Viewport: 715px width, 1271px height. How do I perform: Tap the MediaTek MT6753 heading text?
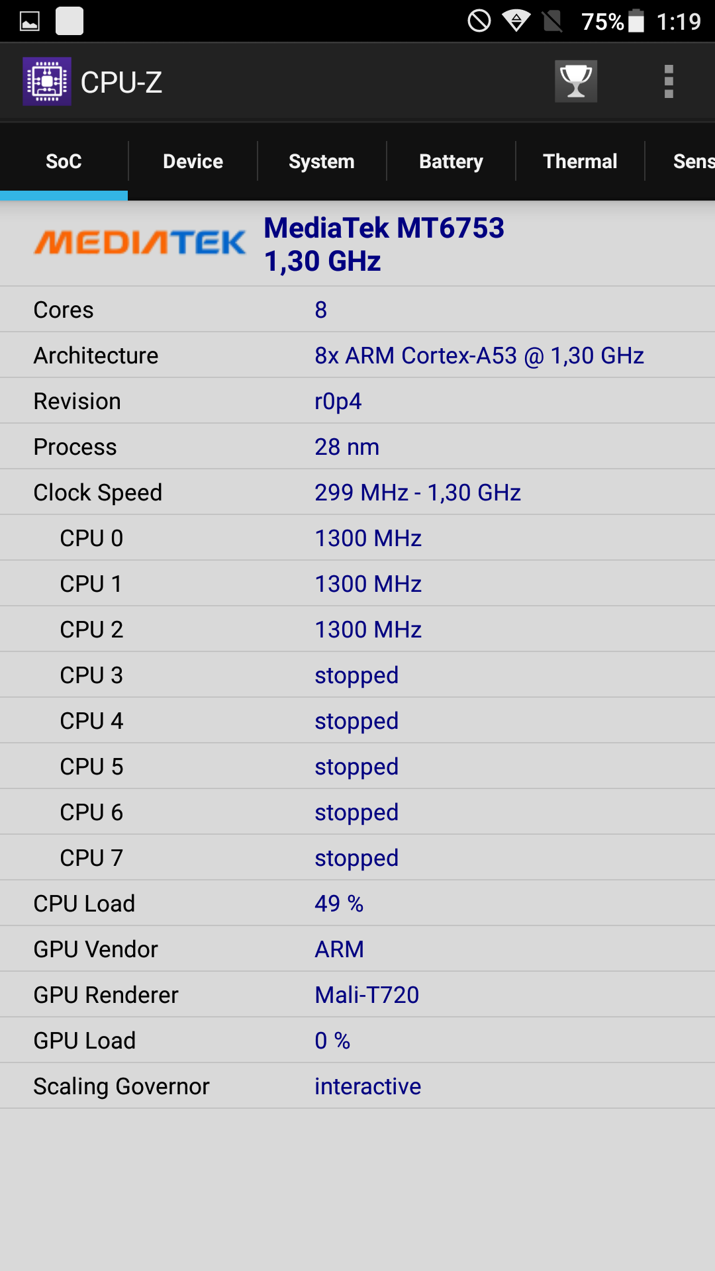384,228
